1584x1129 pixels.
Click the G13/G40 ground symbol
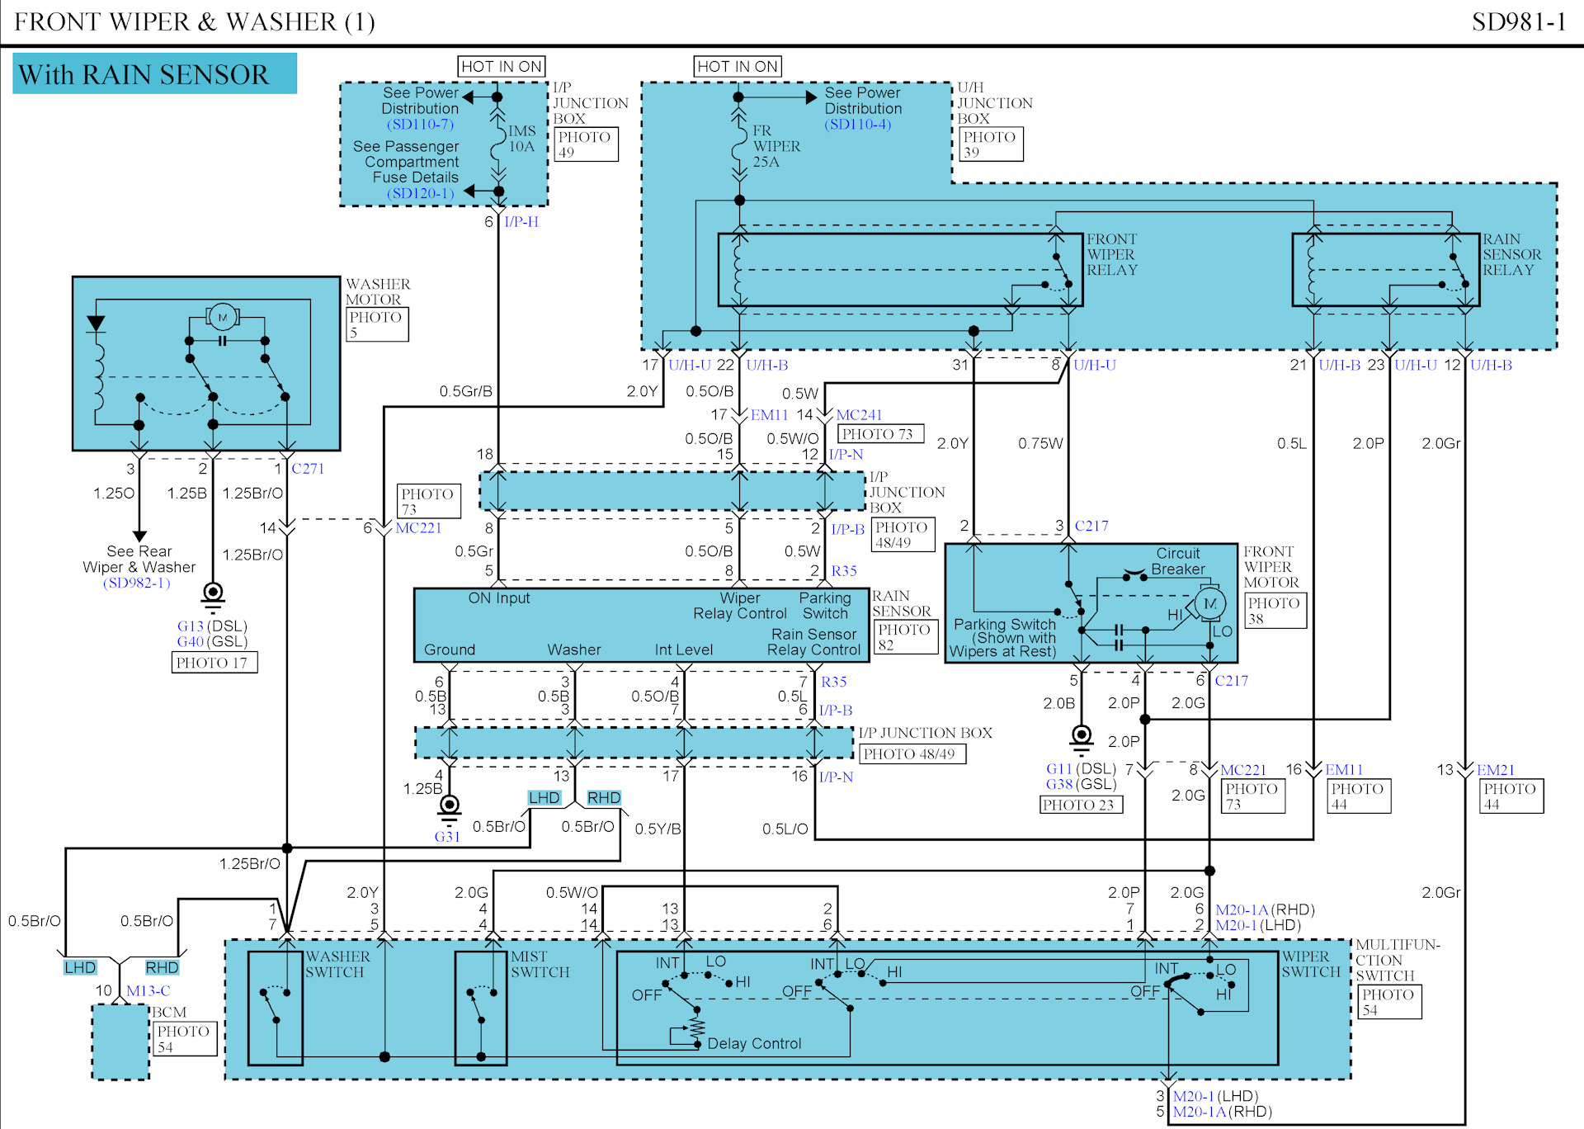[213, 593]
